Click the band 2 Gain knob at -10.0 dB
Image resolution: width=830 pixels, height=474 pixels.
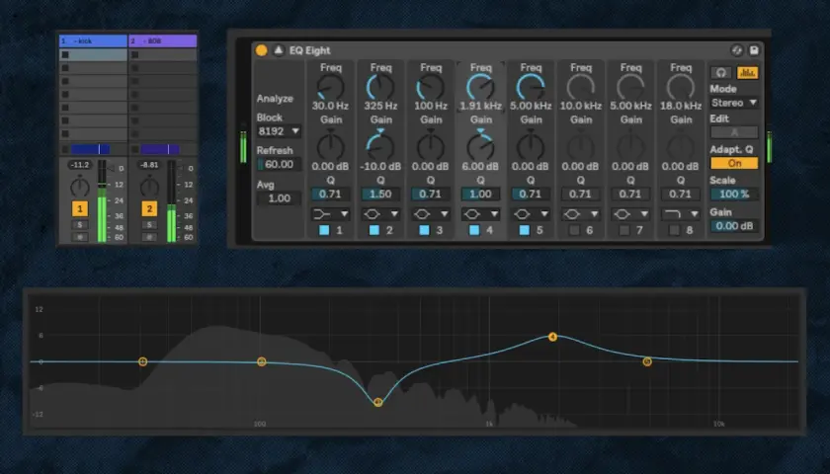380,146
